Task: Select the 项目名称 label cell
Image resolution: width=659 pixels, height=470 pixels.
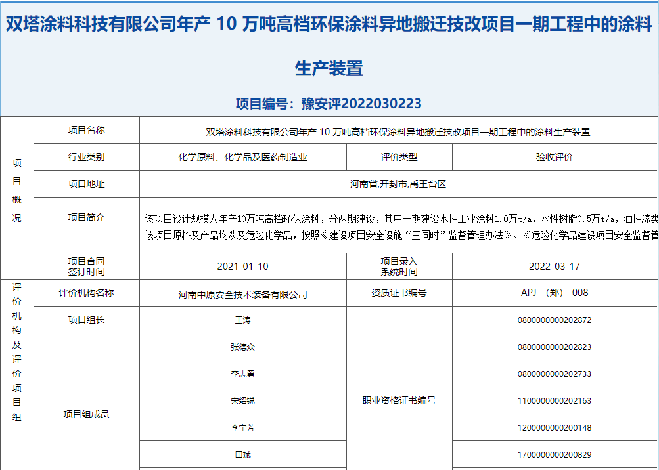Action: pyautogui.click(x=87, y=130)
